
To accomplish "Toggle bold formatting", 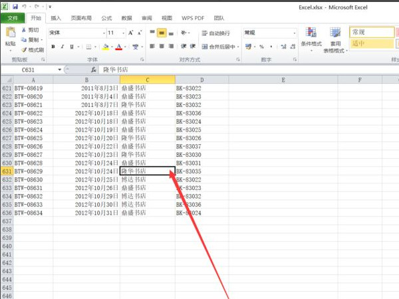I will [x=53, y=47].
